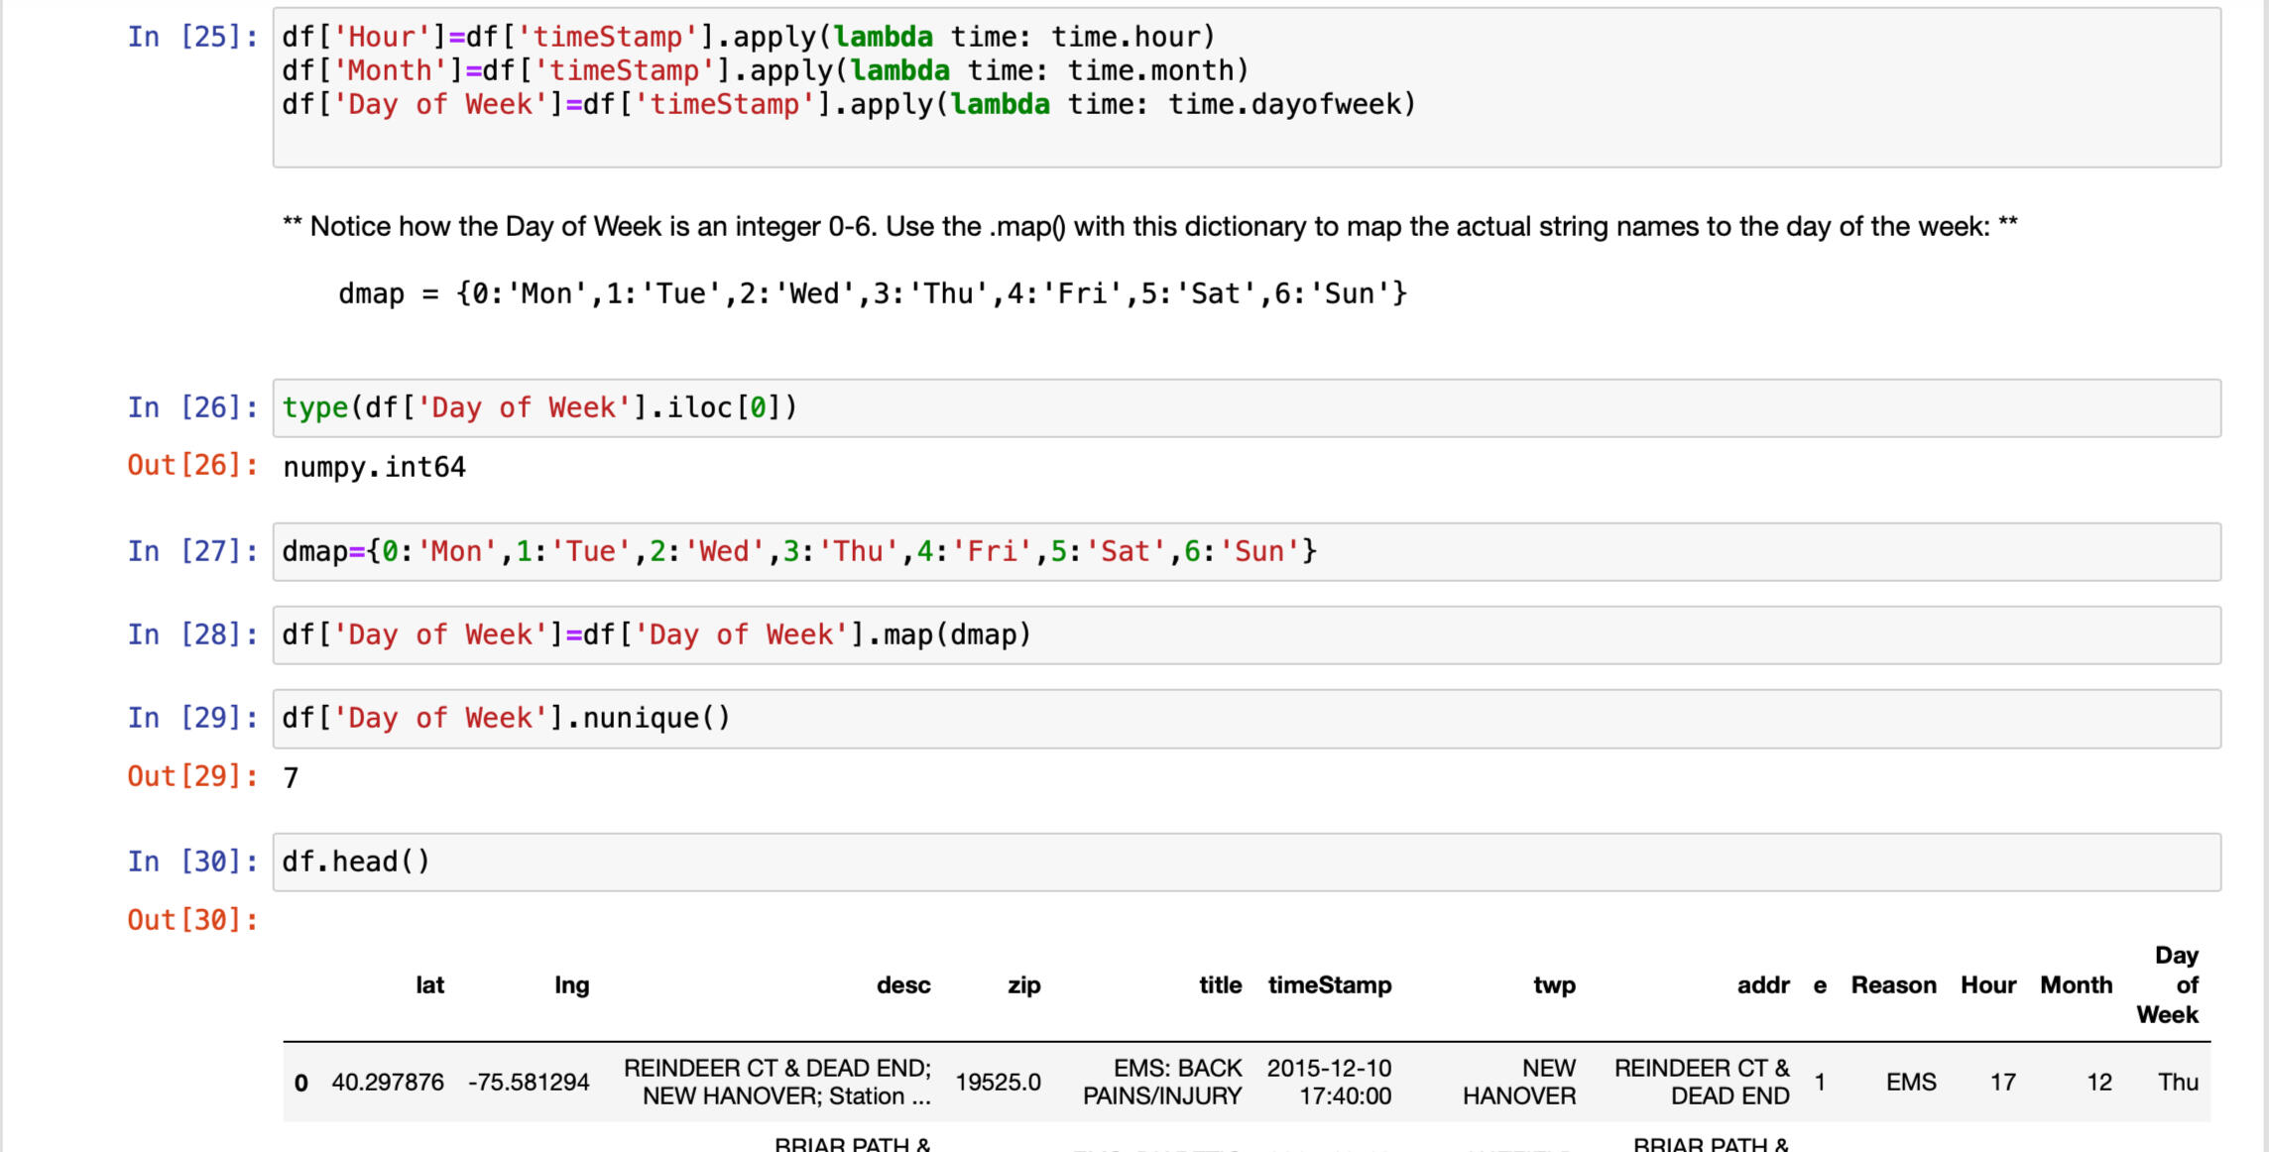Click into the df.head() cell
This screenshot has height=1152, width=2269.
1246,862
